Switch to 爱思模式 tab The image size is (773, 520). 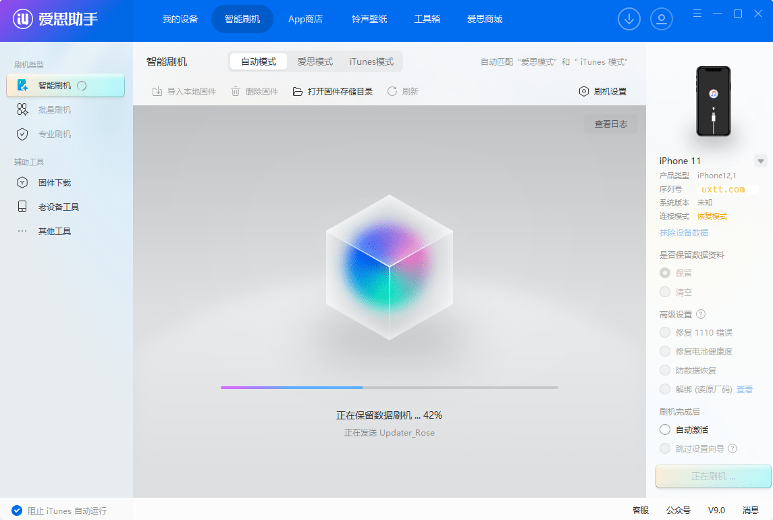[315, 61]
